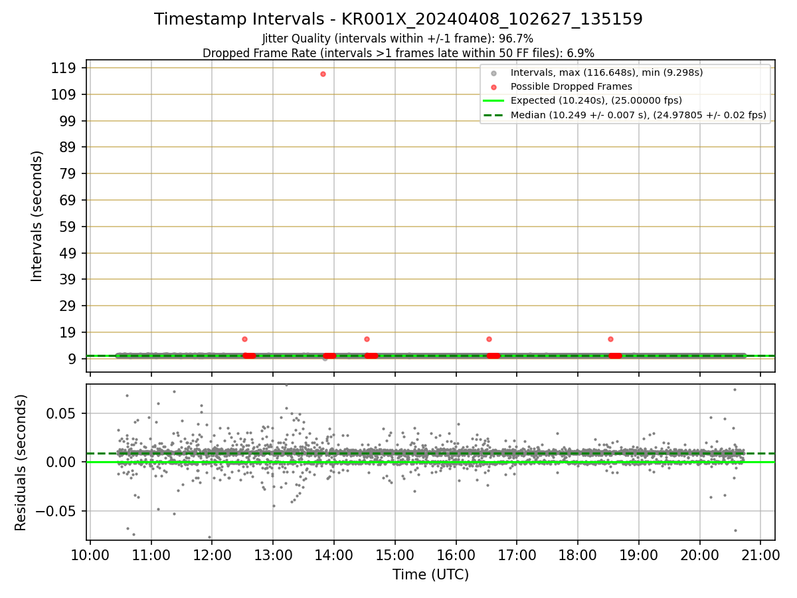Click the dashed green line sample in the legend
797x598 pixels.
pyautogui.click(x=493, y=115)
